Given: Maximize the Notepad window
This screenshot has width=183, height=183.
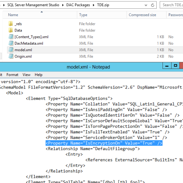Looking at the screenshot, I should click(x=175, y=66).
